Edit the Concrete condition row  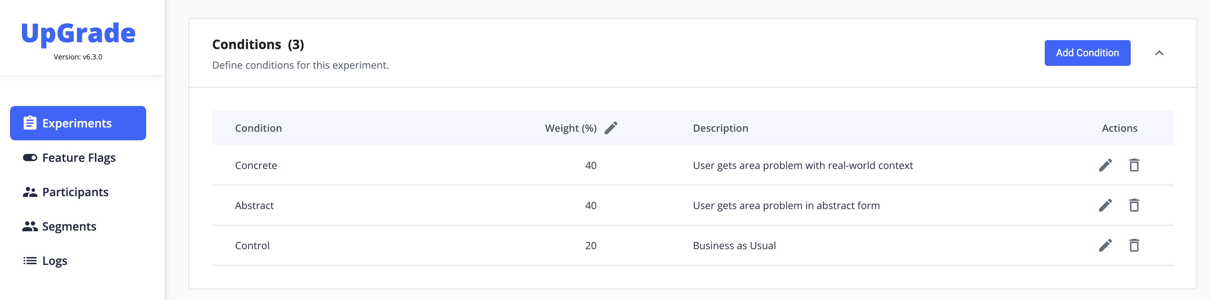(x=1105, y=165)
